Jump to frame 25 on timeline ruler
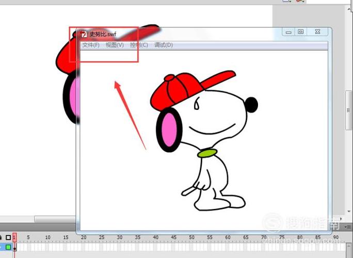Image resolution: width=353 pixels, height=258 pixels. tap(102, 237)
